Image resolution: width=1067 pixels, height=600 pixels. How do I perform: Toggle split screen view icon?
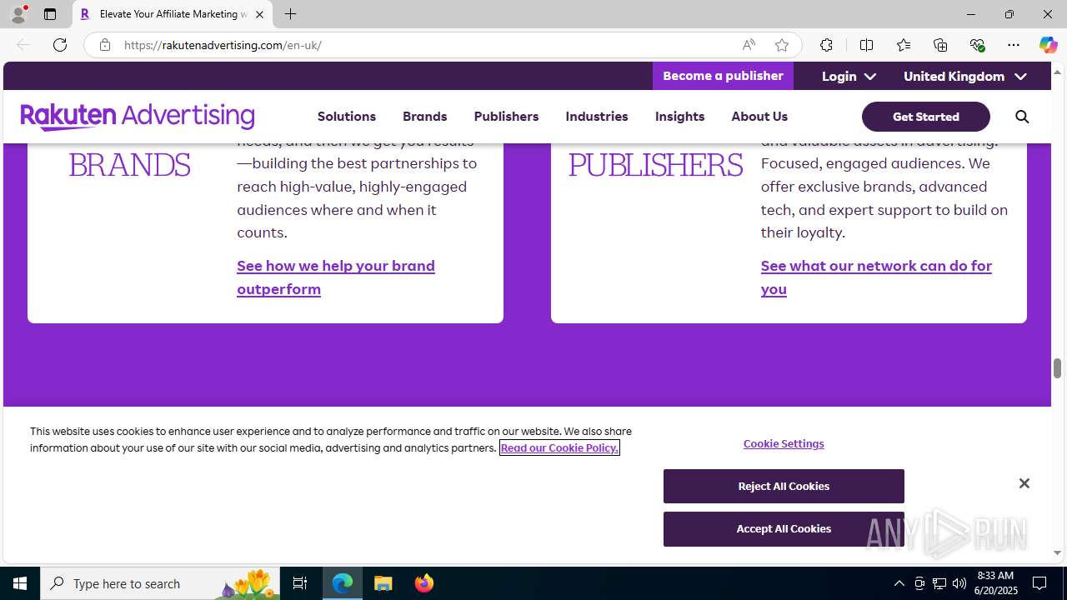pyautogui.click(x=866, y=45)
